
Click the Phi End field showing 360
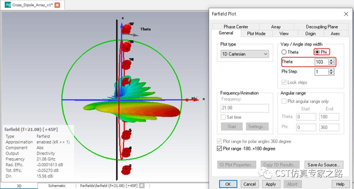(x=329, y=127)
